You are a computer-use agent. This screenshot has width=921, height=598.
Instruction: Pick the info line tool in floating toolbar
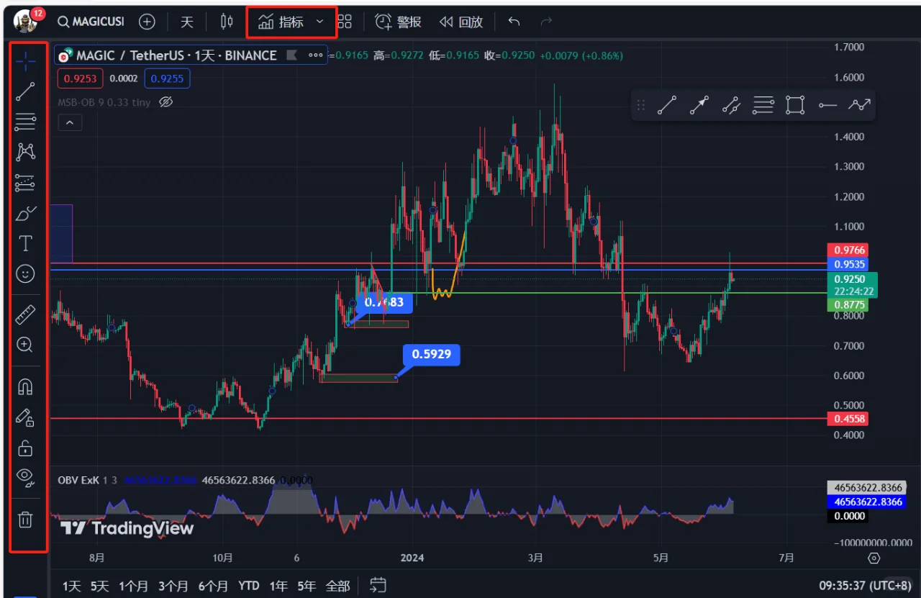click(x=731, y=106)
